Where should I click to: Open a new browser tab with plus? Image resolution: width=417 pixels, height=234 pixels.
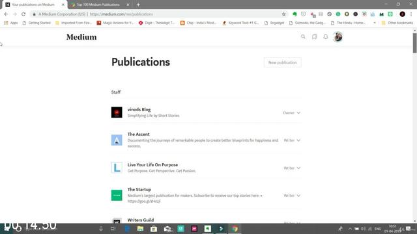[138, 5]
